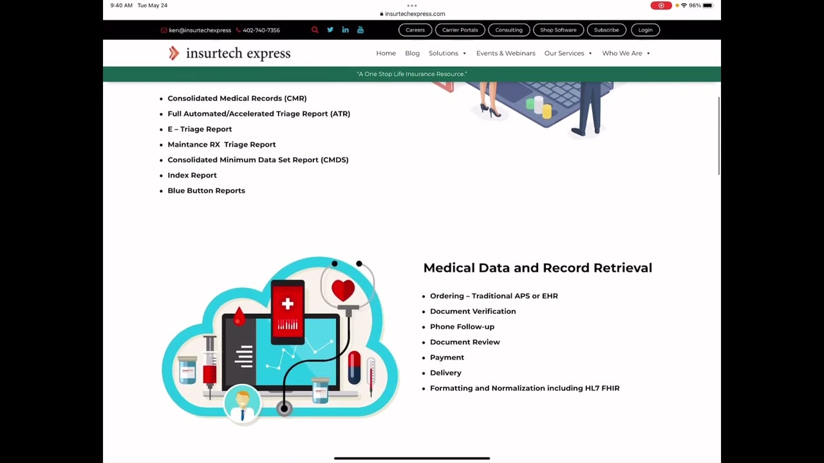
Task: Click the Careers button
Action: [x=415, y=30]
